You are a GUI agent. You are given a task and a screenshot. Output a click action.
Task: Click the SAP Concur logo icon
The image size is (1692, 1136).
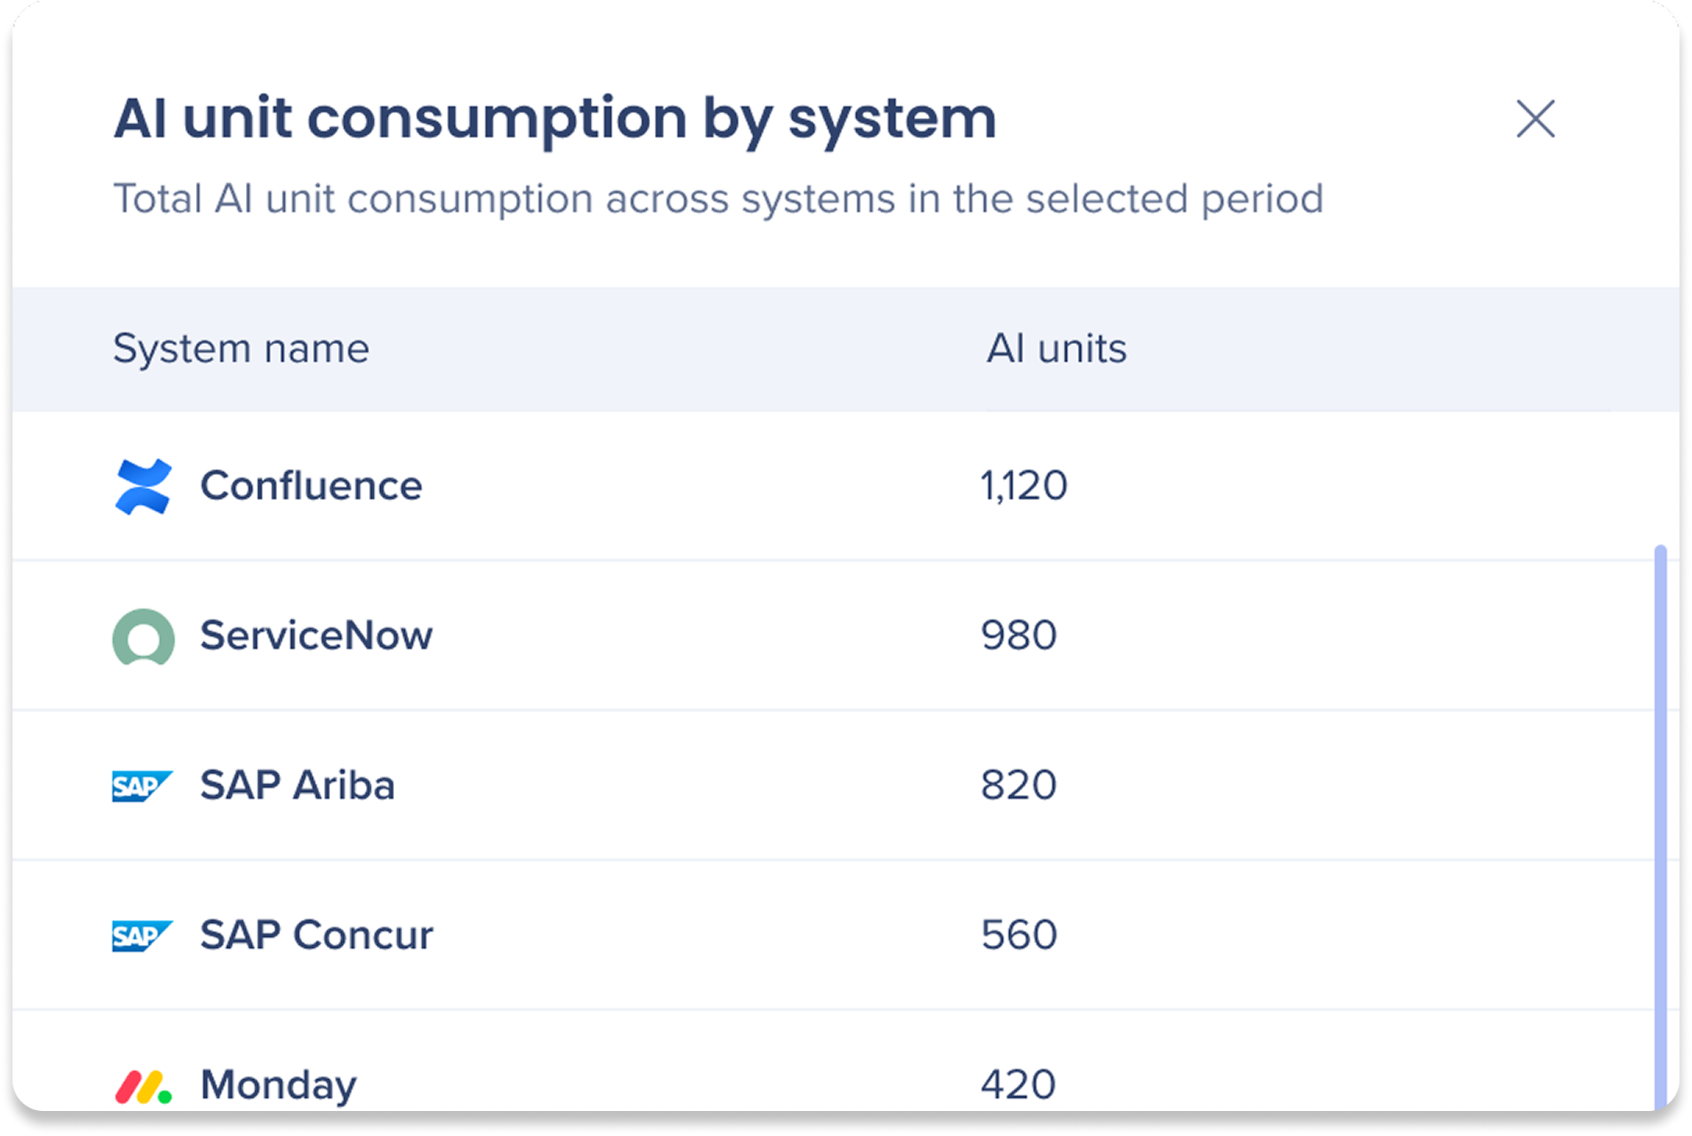pyautogui.click(x=142, y=935)
